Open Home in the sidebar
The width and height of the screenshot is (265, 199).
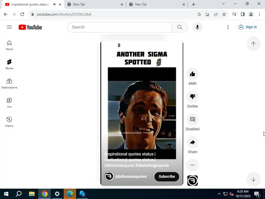point(9,45)
